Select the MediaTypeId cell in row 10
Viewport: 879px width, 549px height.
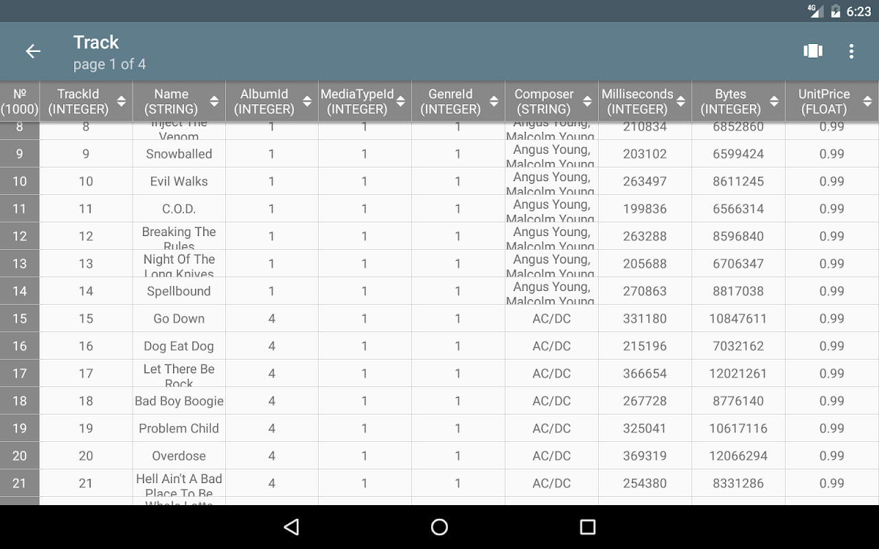coord(365,181)
